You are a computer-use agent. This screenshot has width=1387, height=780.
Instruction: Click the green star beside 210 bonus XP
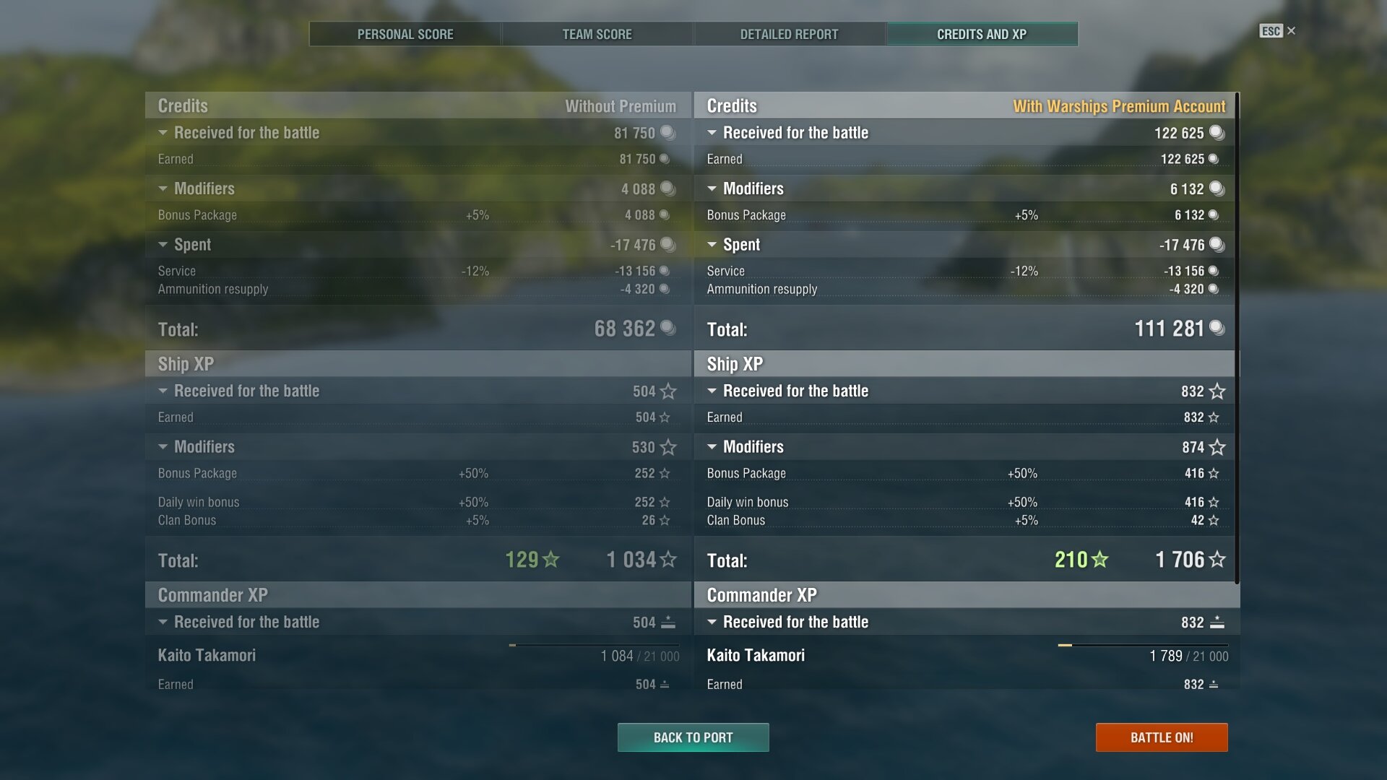[1099, 560]
